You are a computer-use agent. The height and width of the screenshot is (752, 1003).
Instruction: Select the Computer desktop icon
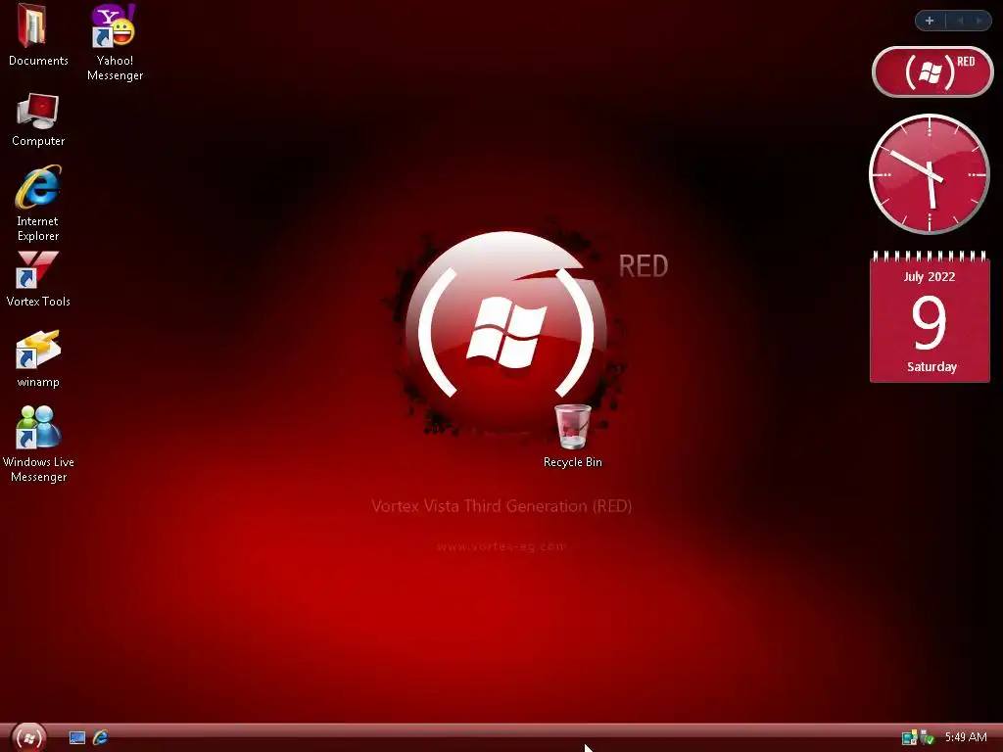click(38, 120)
